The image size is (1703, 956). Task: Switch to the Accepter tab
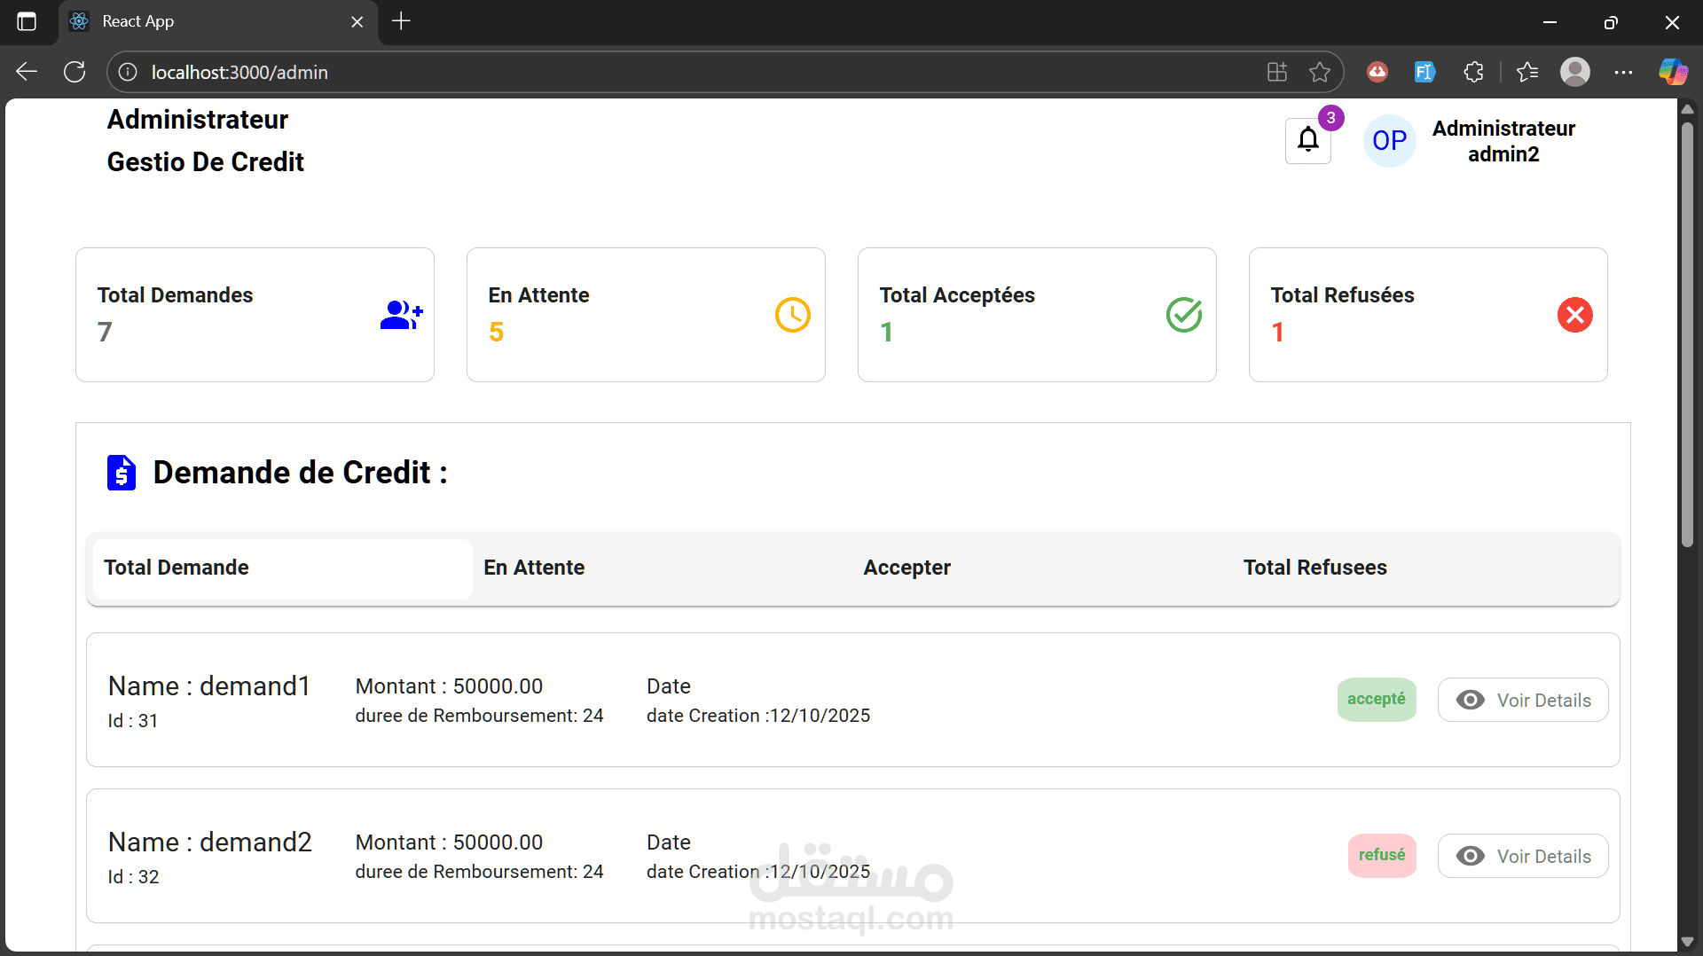click(1042, 568)
